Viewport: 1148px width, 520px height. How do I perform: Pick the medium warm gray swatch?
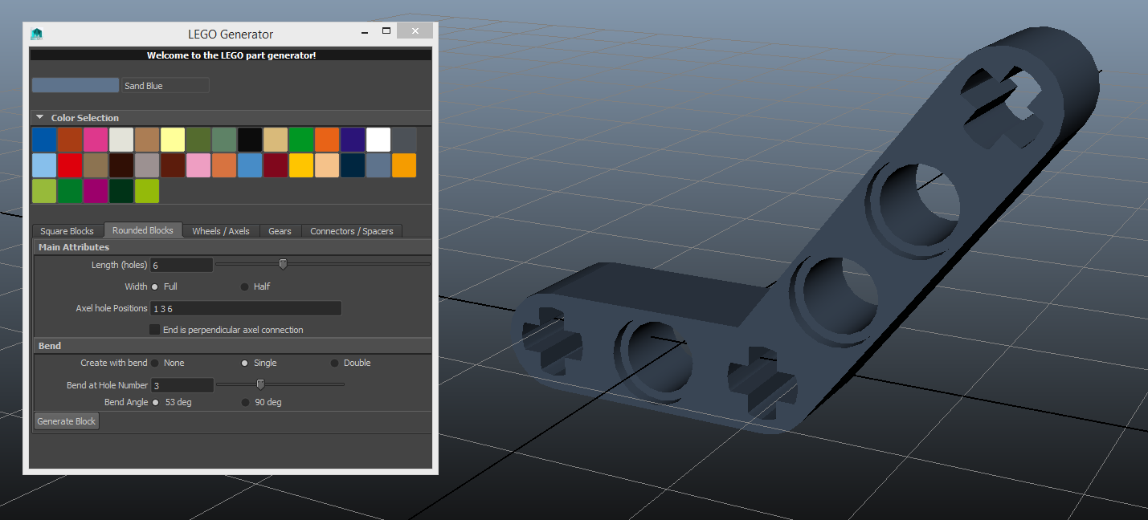(147, 165)
